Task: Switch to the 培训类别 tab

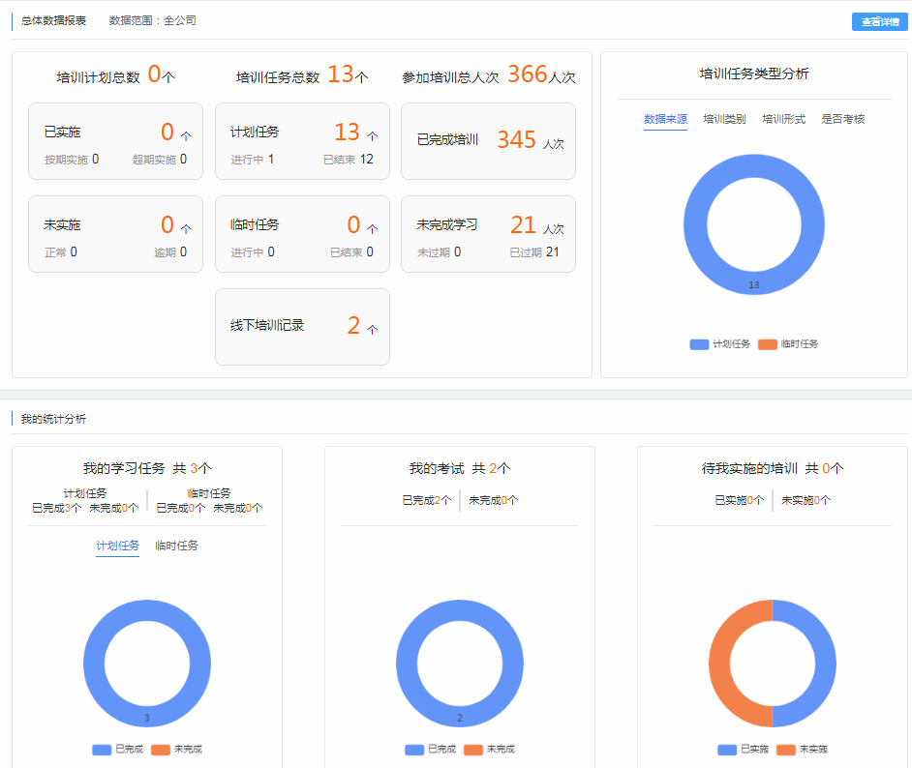Action: click(724, 120)
